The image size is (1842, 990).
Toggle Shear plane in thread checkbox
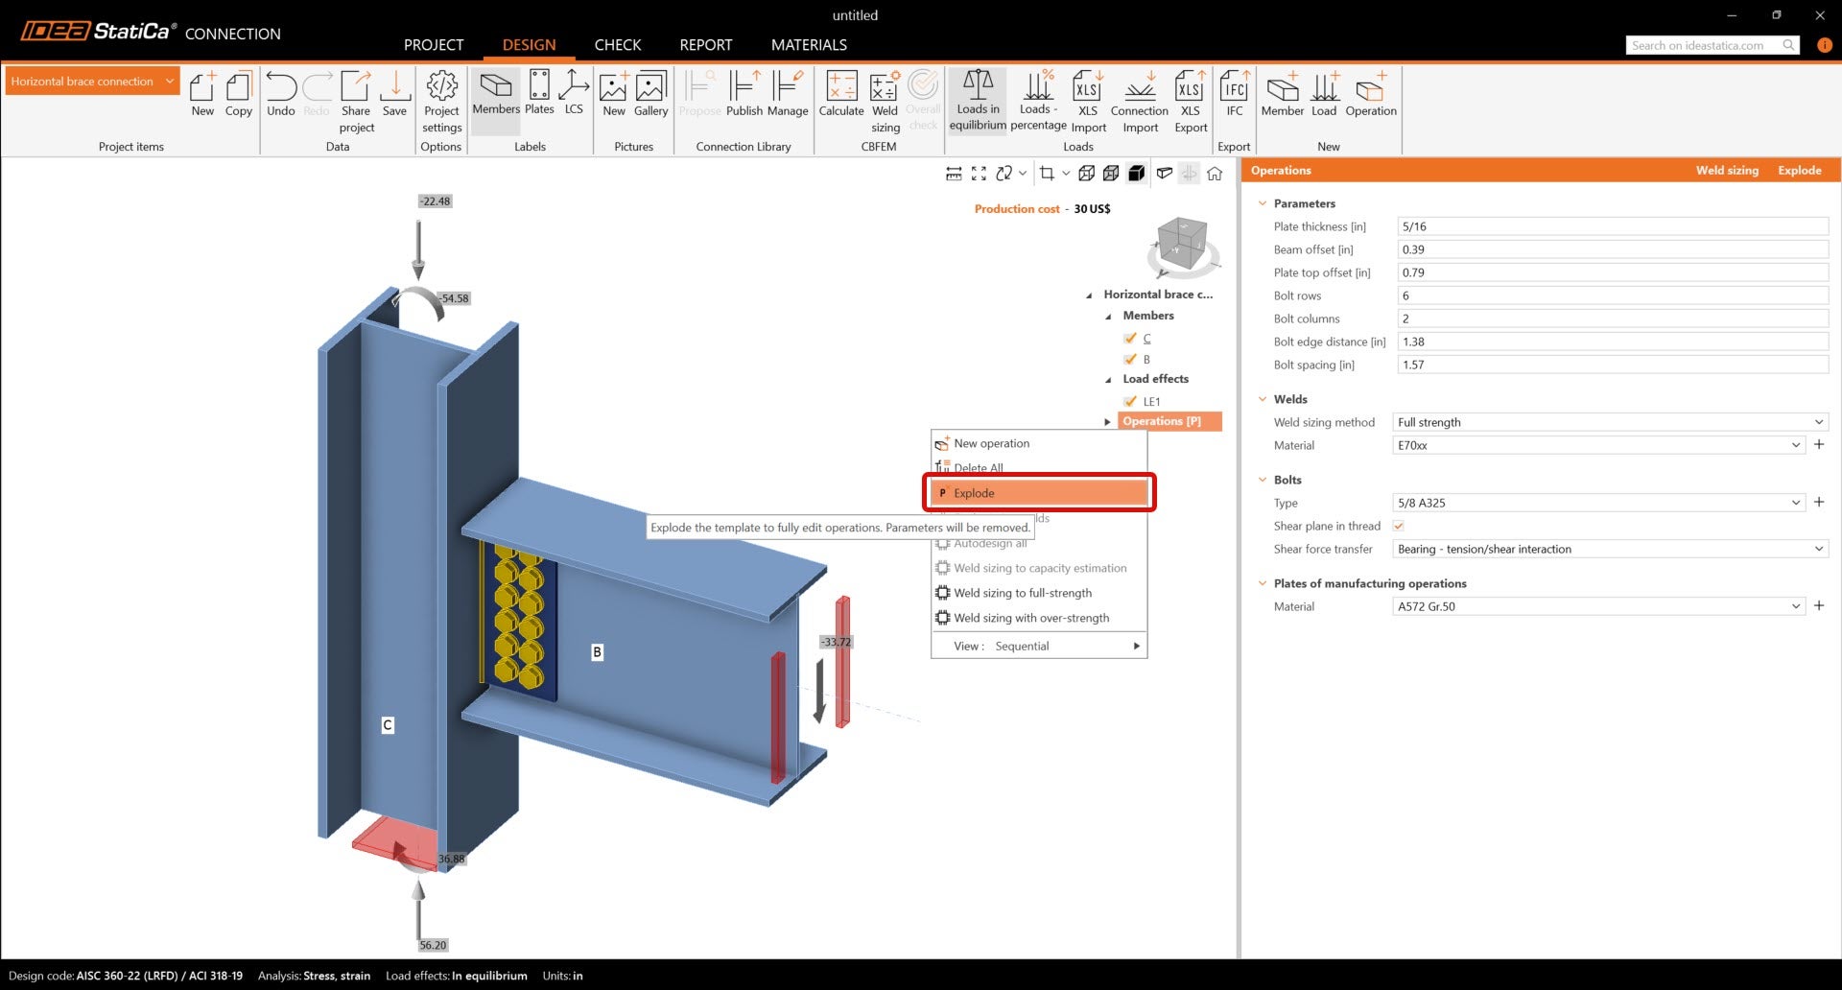click(1398, 526)
